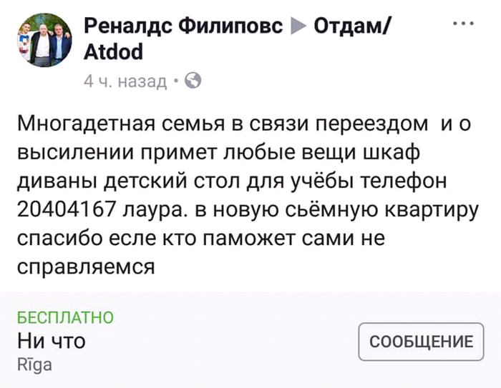Open the Отдам/ group link

click(x=353, y=28)
